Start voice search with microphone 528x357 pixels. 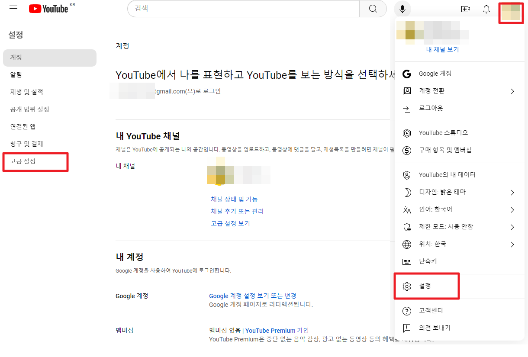tap(402, 9)
